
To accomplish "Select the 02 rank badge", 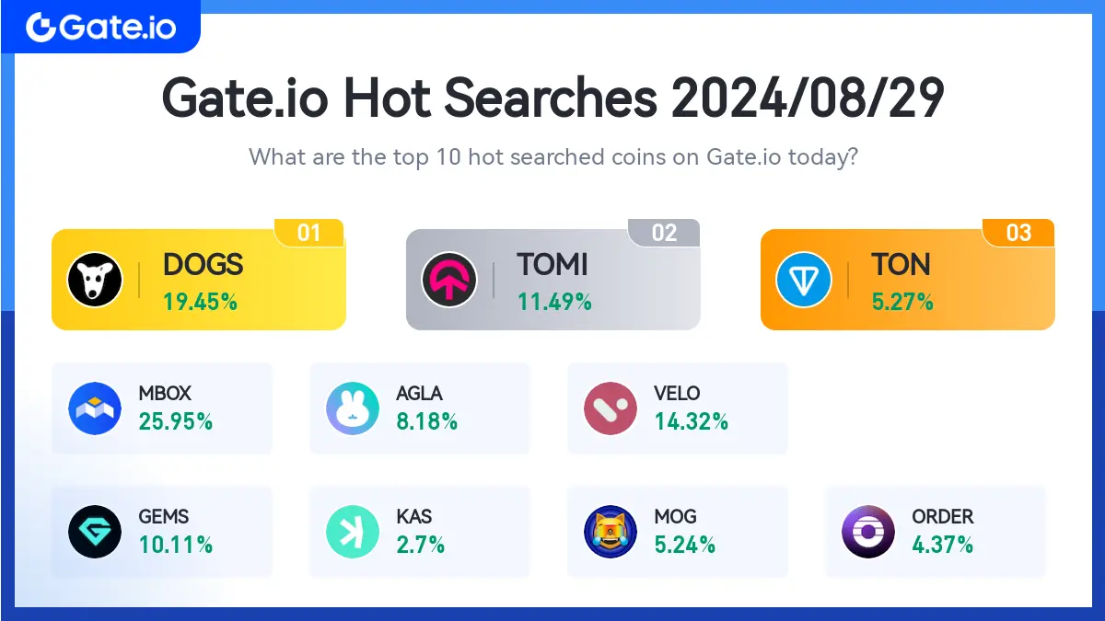I will point(664,233).
